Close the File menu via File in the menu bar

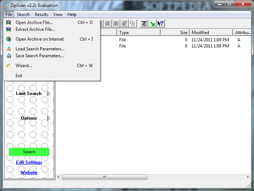[9, 14]
